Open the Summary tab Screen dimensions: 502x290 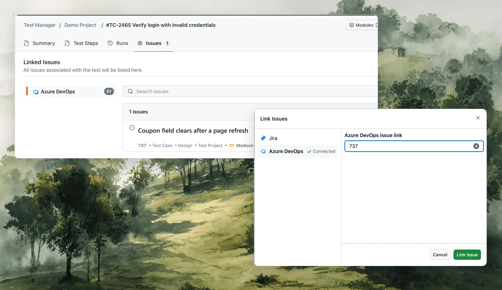[39, 43]
